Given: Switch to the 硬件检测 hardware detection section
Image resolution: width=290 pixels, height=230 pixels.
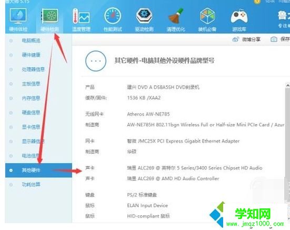Looking at the screenshot, I should pyautogui.click(x=50, y=20).
